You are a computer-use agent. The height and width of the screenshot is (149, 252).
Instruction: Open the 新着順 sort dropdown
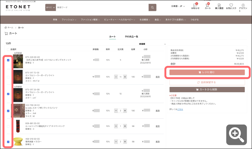coord(152,44)
